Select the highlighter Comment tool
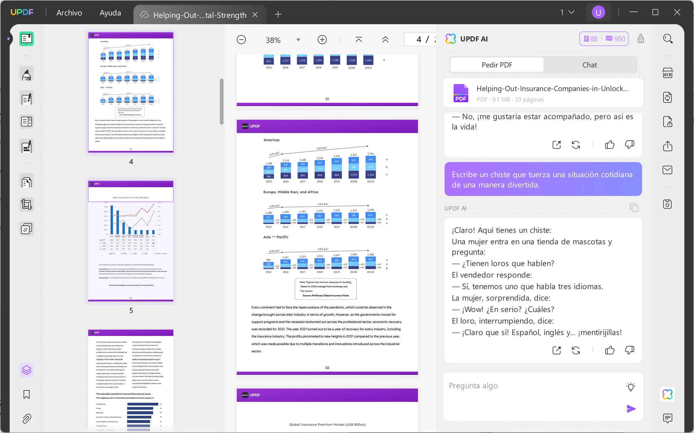Screen dimensions: 694x433 (x=27, y=74)
